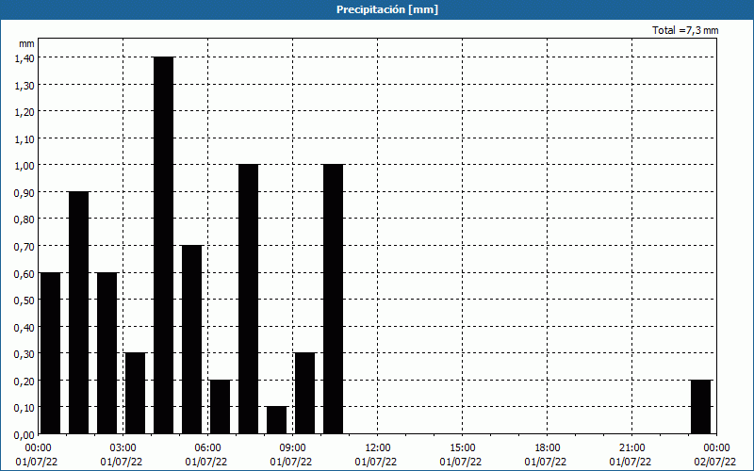Click the 0,60 y-axis label
Viewport: 754px width, 471px height.
25,273
